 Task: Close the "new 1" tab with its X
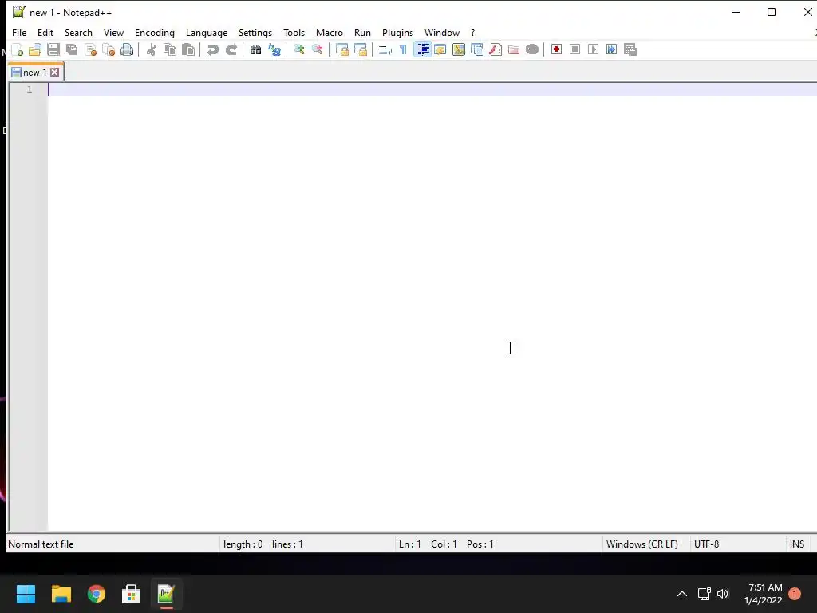[x=55, y=73]
